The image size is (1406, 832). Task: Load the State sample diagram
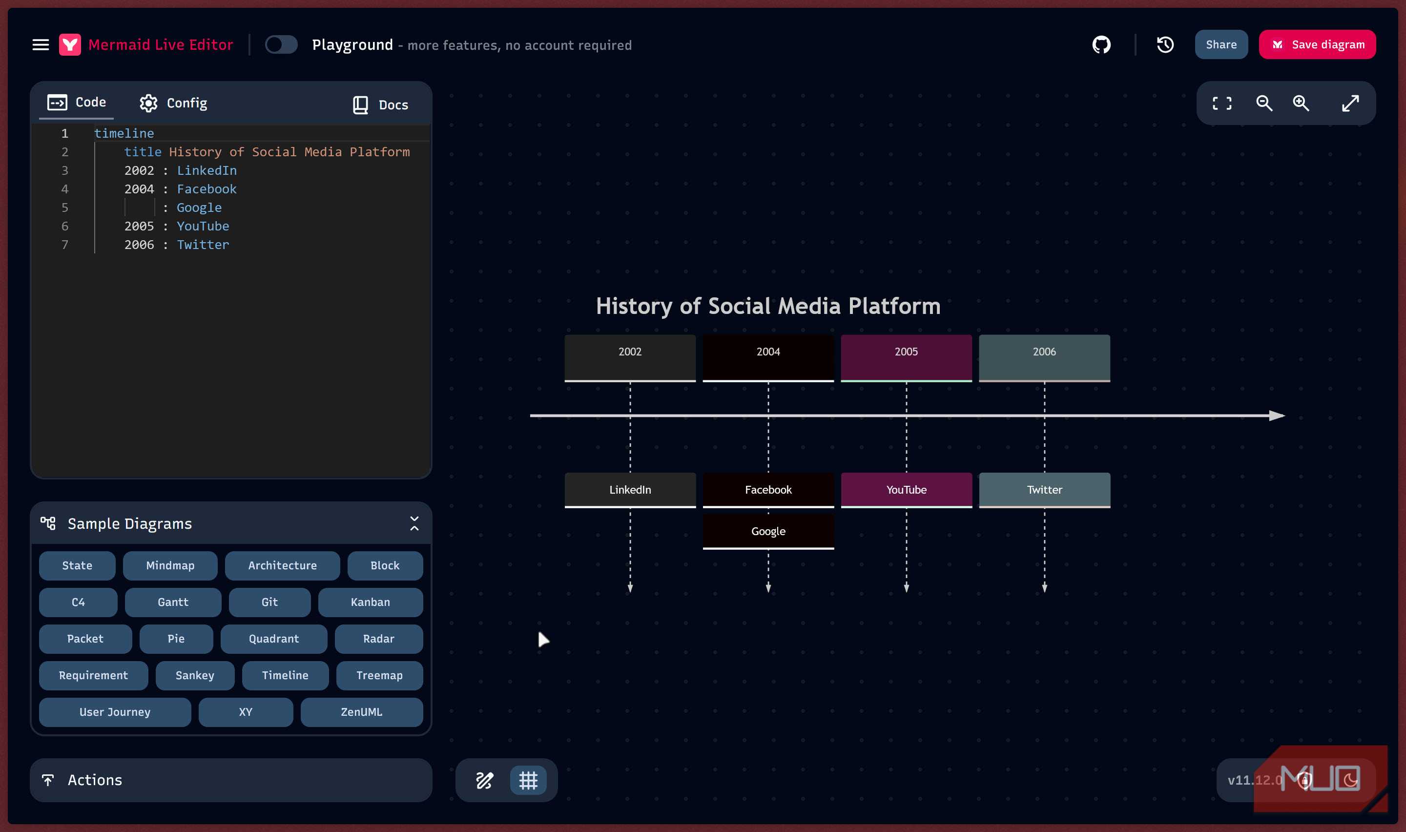pyautogui.click(x=77, y=566)
